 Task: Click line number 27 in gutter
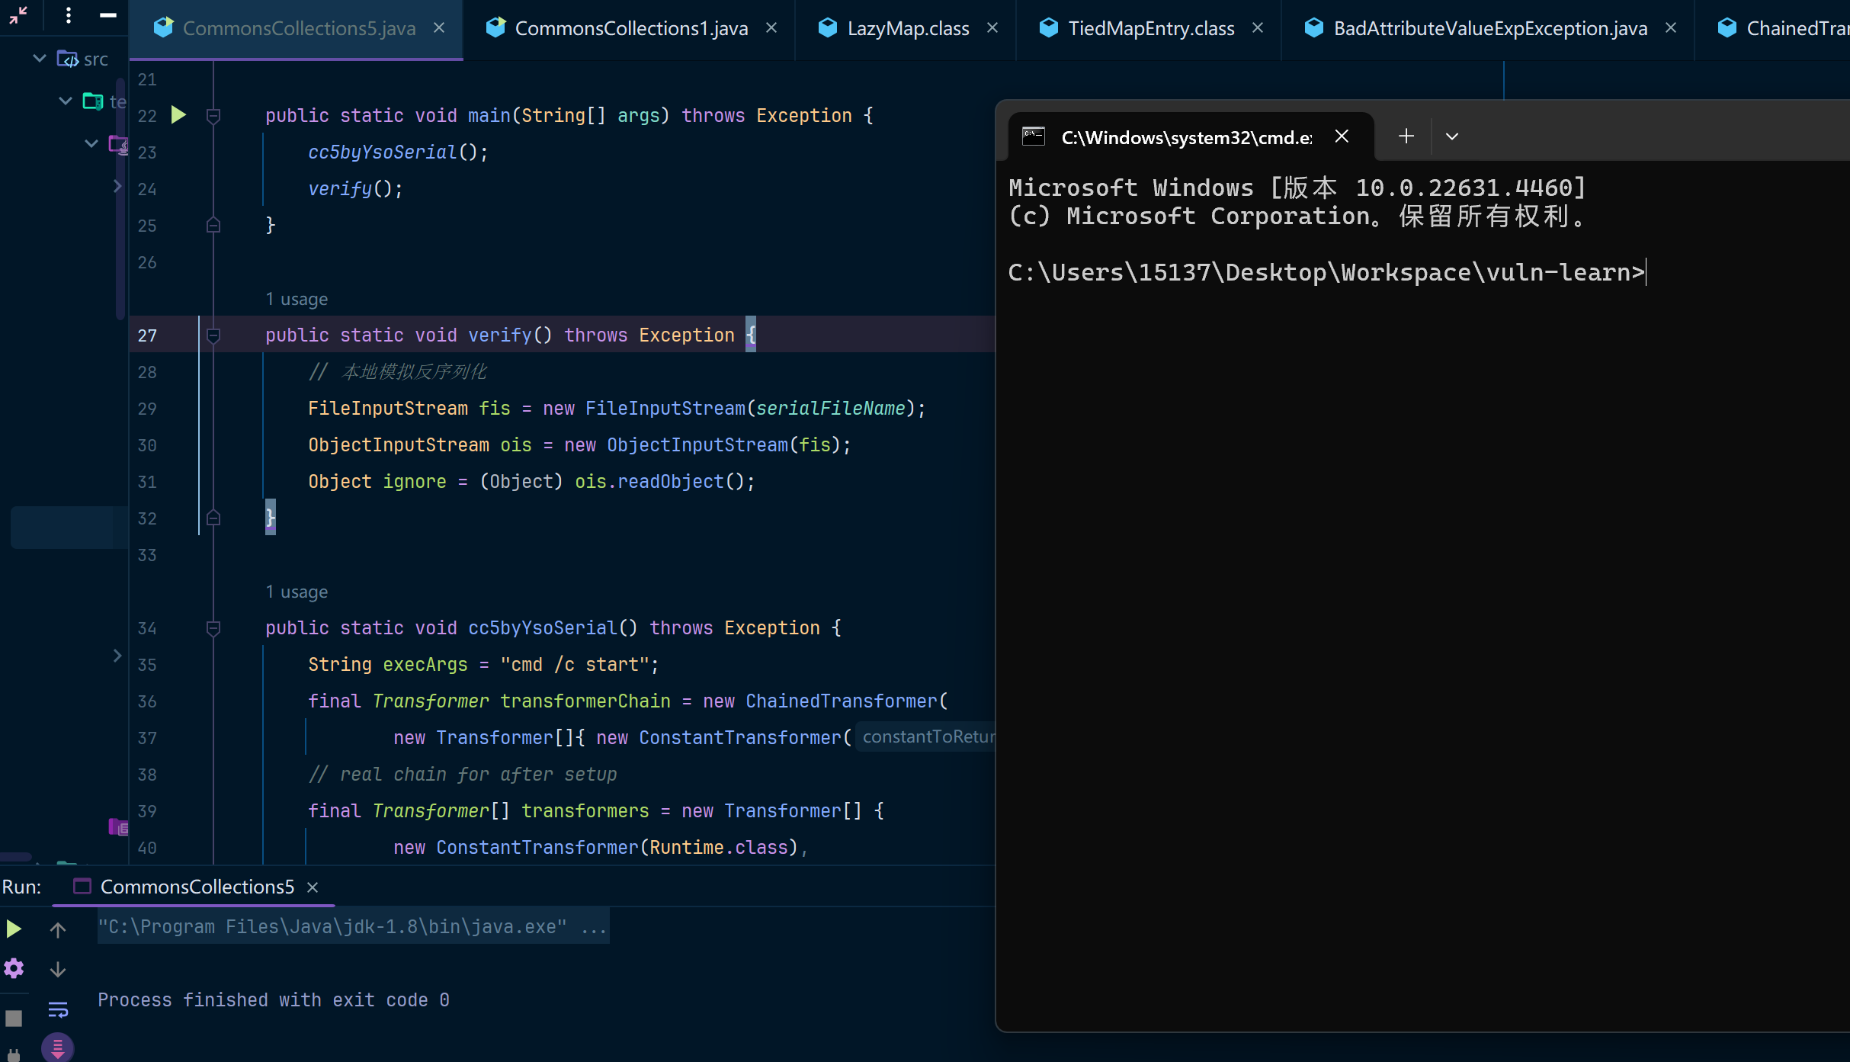[x=147, y=335]
